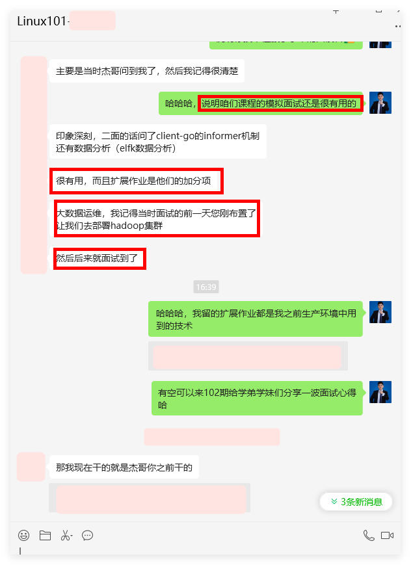Click the Linux101 chat title
Screen dimensions: 411x565
click(42, 21)
